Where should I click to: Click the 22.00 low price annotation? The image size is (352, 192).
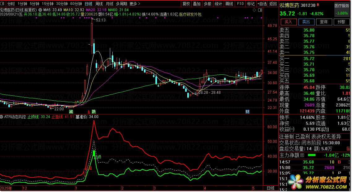pyautogui.click(x=59, y=109)
